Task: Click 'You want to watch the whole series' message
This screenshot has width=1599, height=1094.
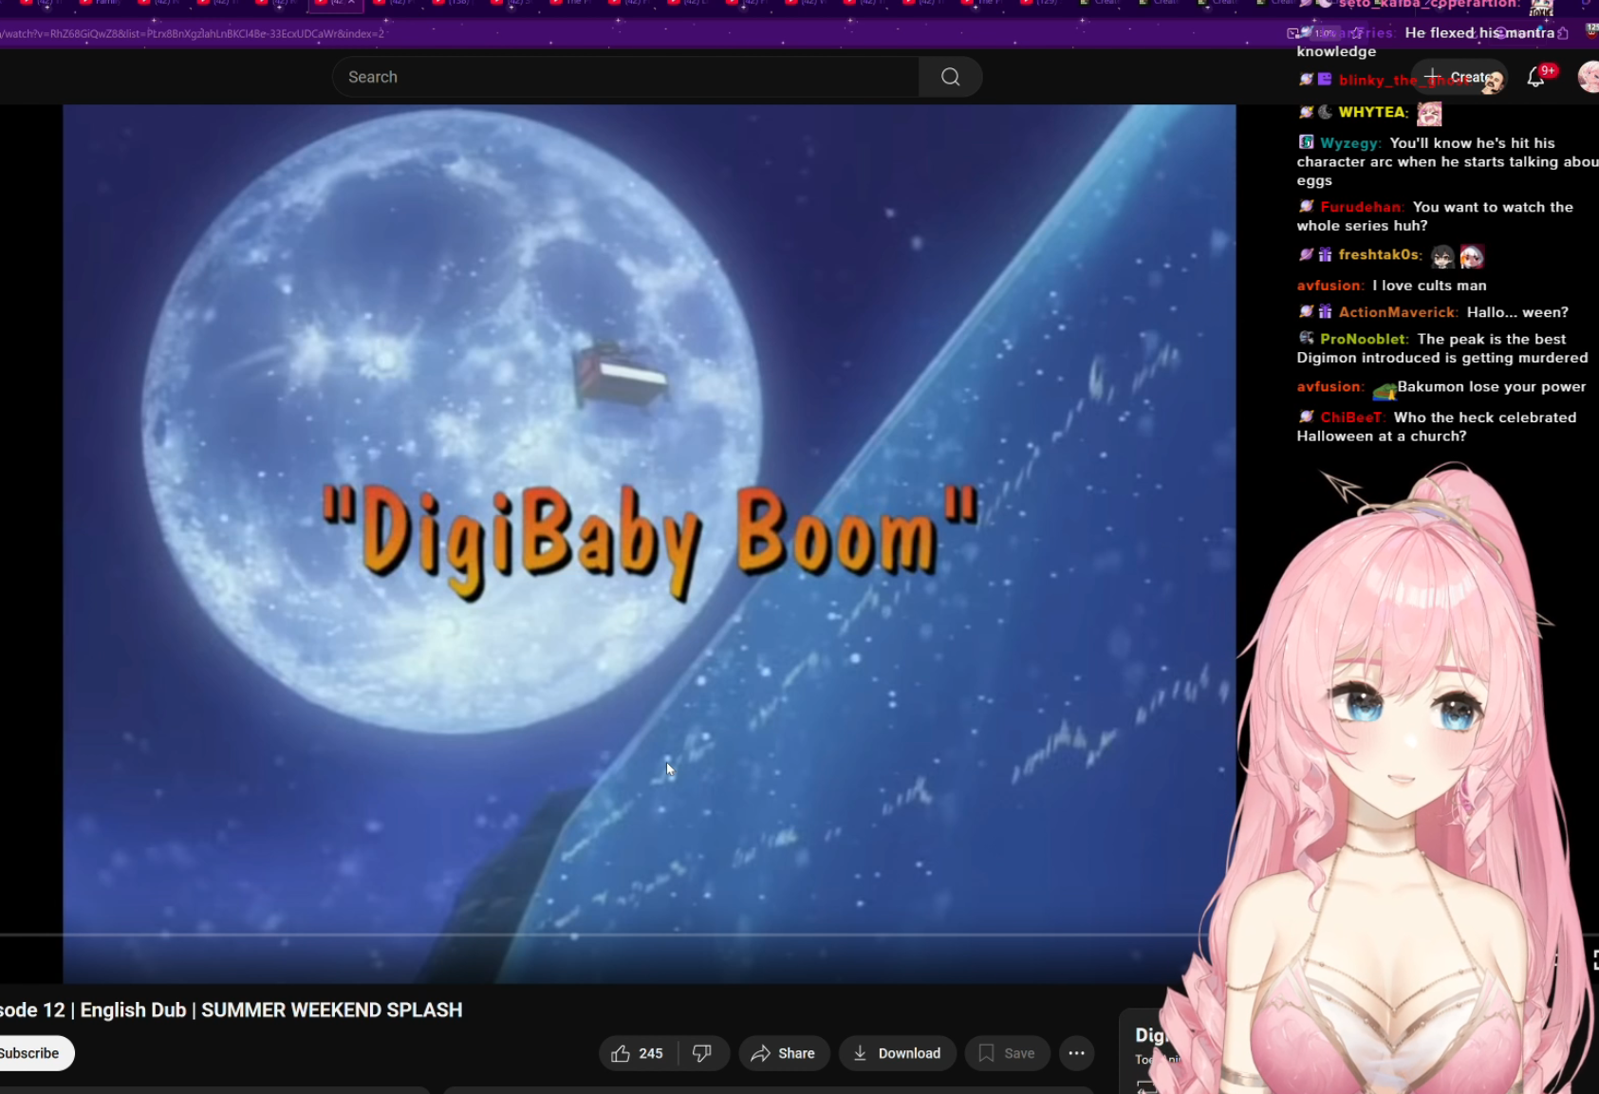Action: pos(1435,216)
